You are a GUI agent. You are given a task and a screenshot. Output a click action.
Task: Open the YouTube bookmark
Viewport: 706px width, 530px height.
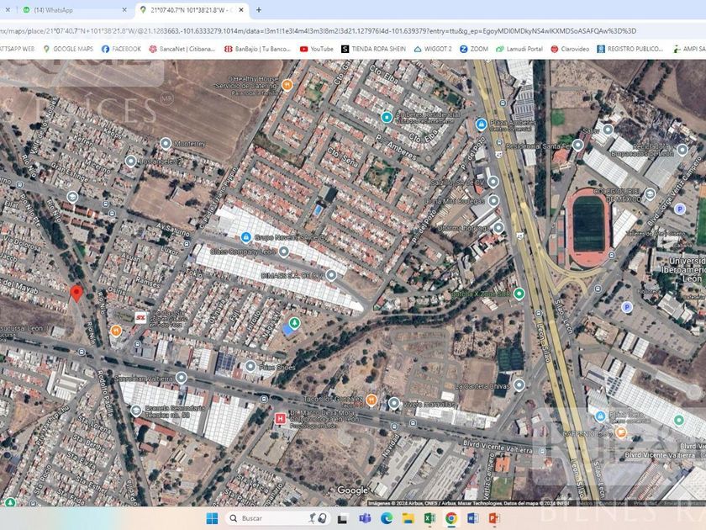click(x=317, y=49)
